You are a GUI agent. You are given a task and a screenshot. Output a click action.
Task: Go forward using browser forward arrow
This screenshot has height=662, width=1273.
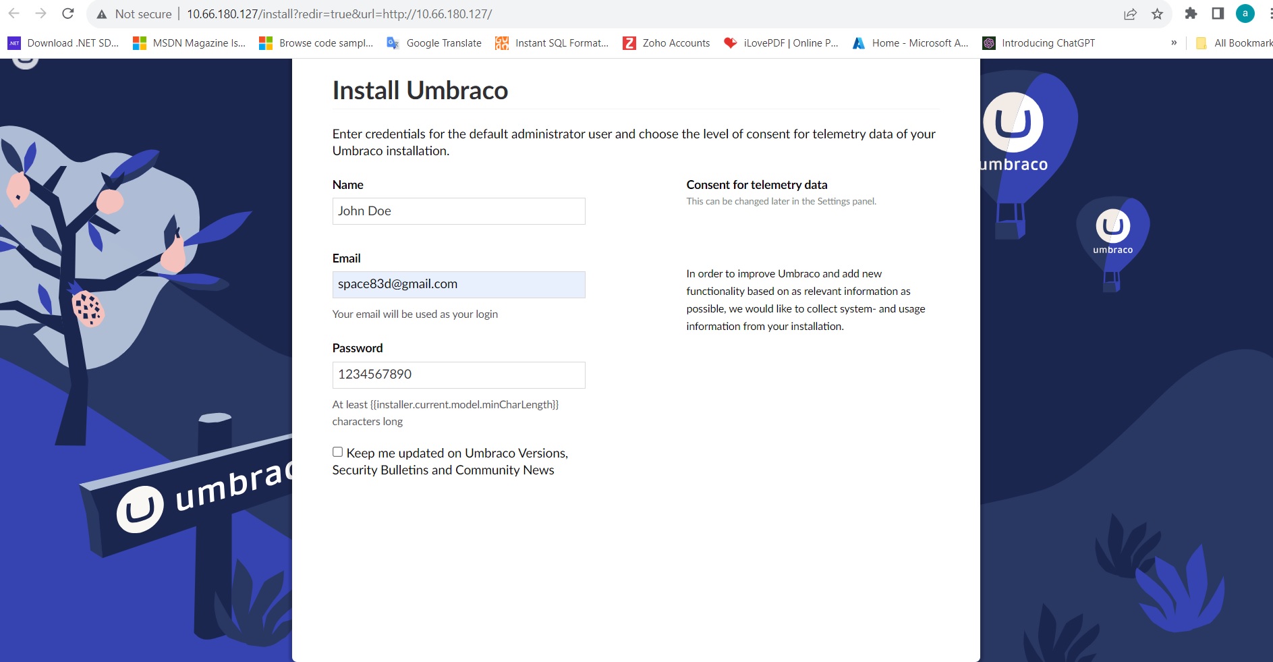40,13
